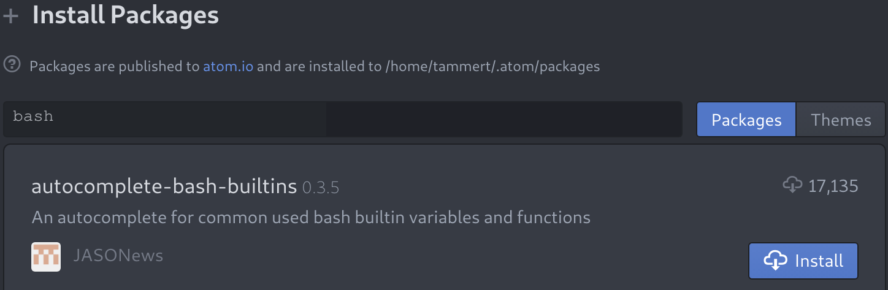888x290 pixels.
Task: Click the question mark help icon
Action: (x=12, y=64)
